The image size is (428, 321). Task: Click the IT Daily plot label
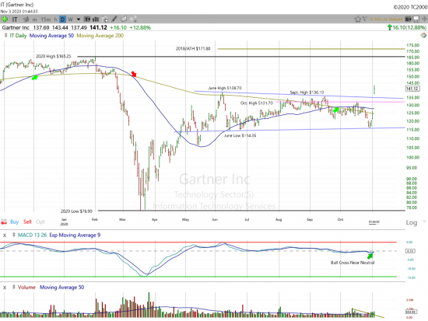(19, 36)
